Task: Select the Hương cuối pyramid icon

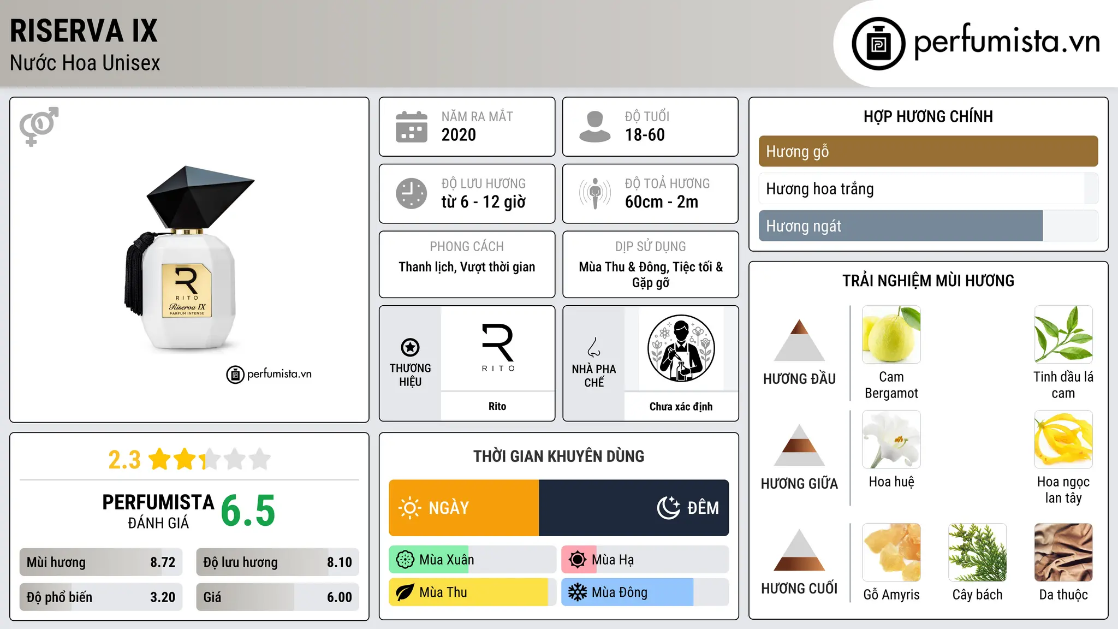Action: 799,550
